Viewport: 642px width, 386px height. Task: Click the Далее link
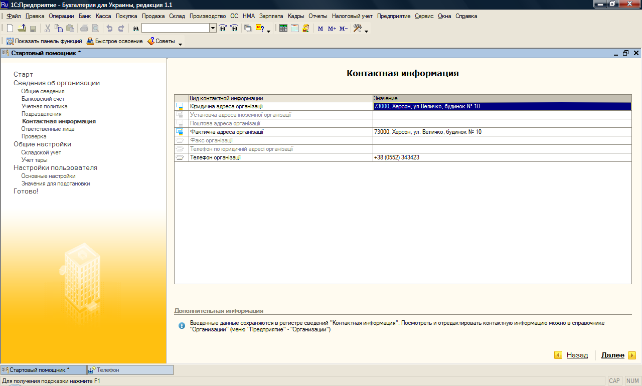tap(613, 355)
